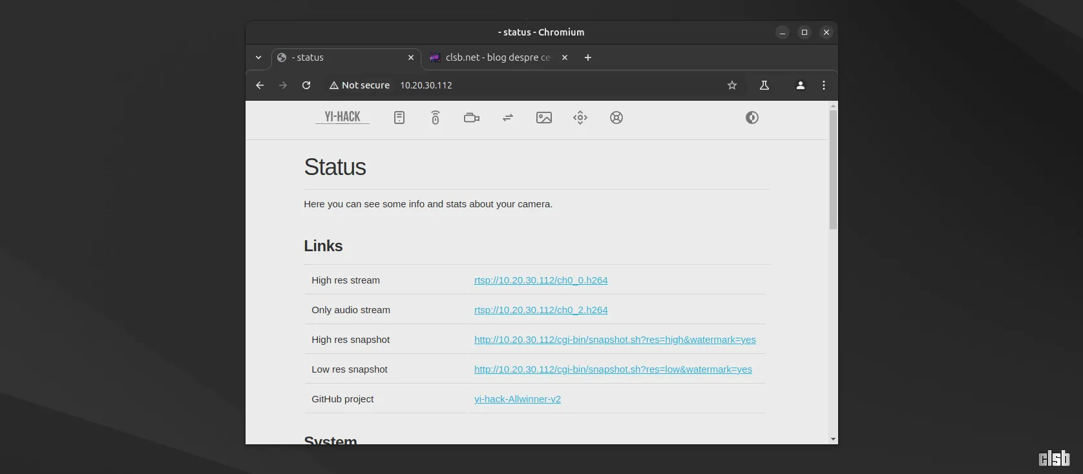Open Chromium experiments flask icon

click(x=764, y=85)
